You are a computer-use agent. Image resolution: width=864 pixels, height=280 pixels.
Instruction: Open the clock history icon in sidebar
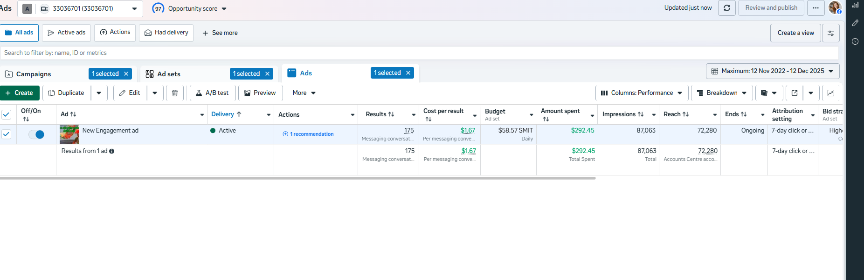pos(855,41)
